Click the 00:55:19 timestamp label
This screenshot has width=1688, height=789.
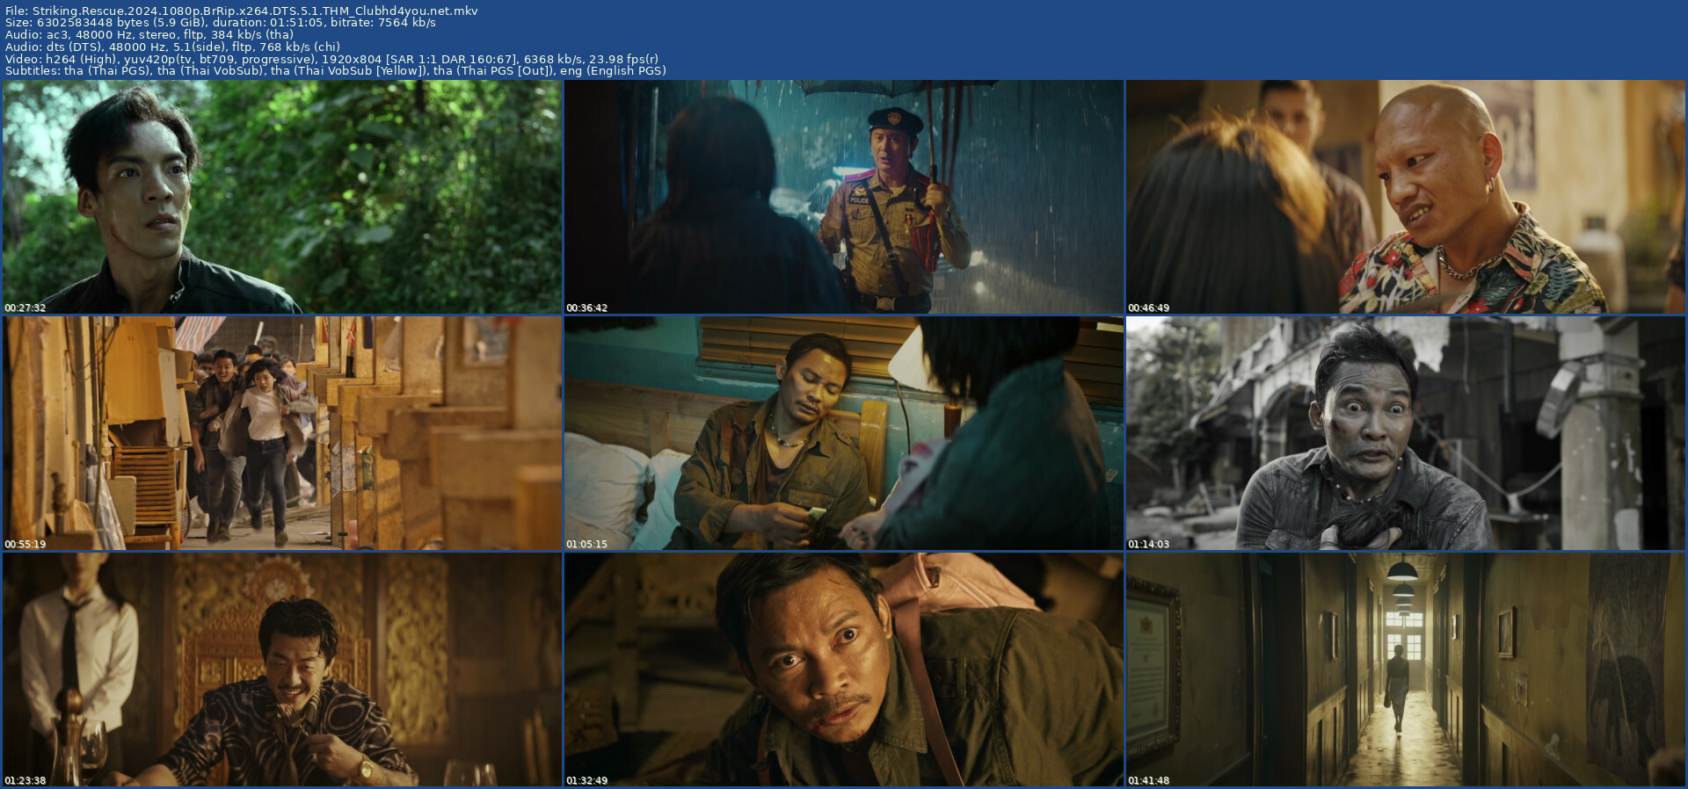[x=25, y=544]
